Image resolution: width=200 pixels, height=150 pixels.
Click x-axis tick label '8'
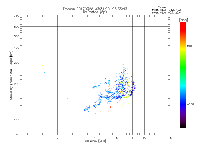pos(132,138)
